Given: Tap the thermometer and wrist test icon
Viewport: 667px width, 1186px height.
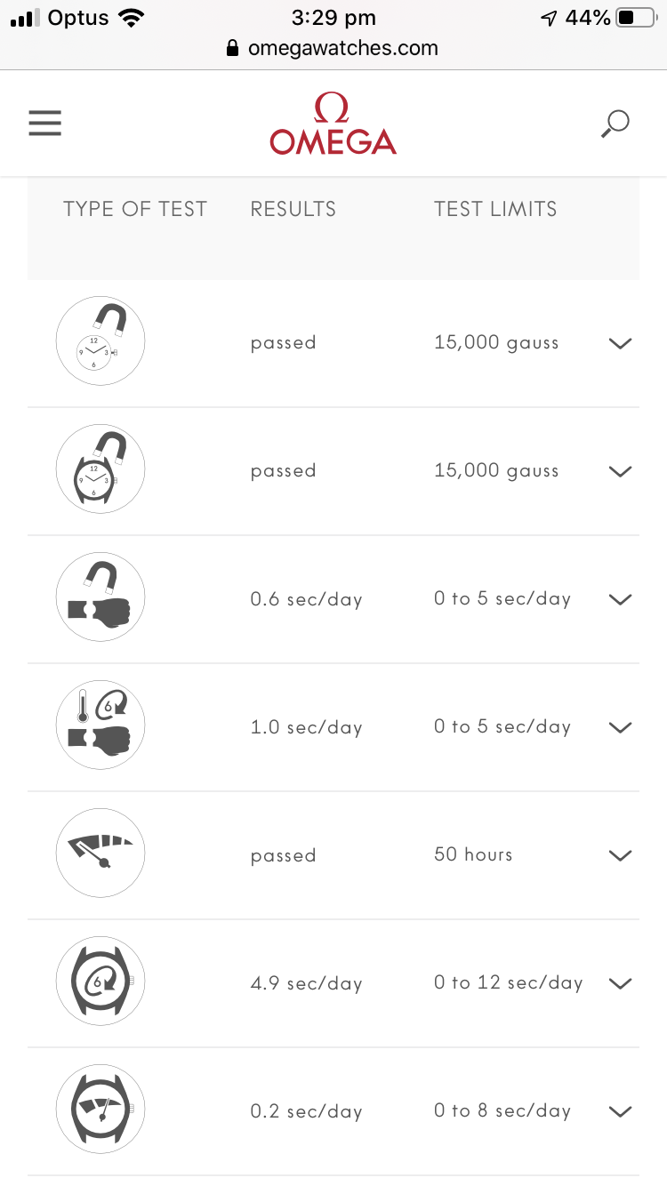Looking at the screenshot, I should (x=100, y=725).
